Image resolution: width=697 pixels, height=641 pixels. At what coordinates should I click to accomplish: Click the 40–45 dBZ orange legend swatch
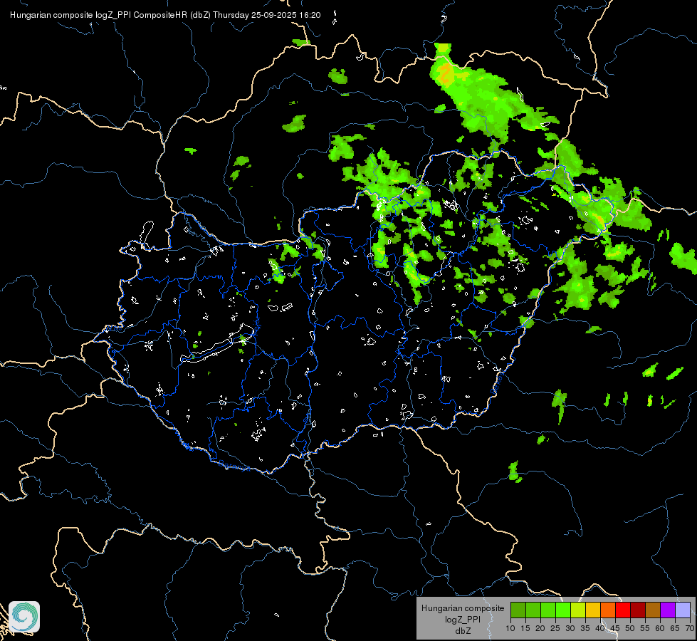coord(608,610)
